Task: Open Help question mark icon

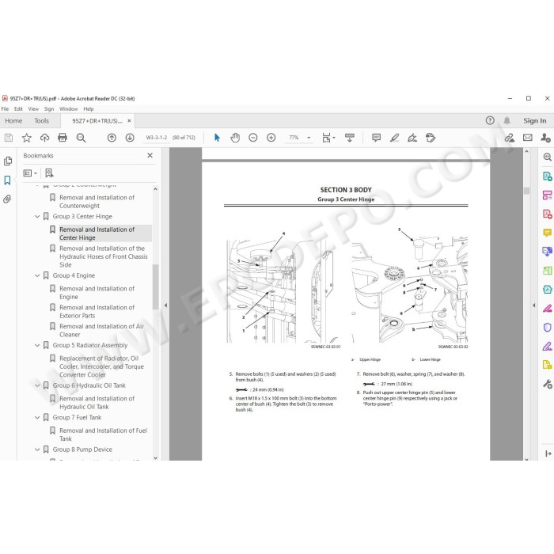Action: (x=490, y=120)
